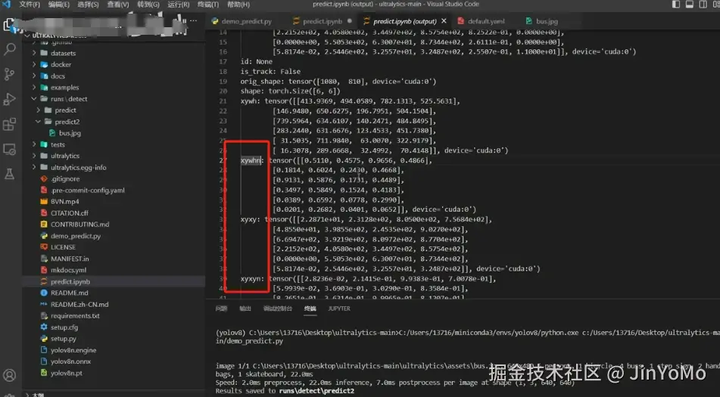Screen dimensions: 720x397
Task: Open 选择(S) menu
Action: tap(88, 4)
